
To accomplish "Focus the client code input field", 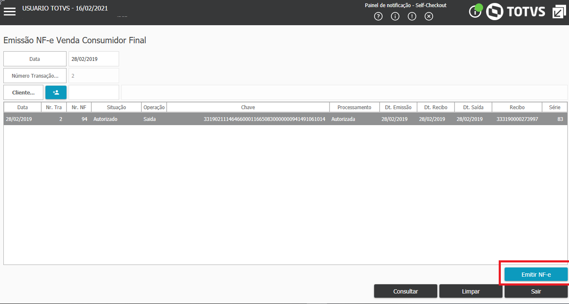I will [x=94, y=92].
